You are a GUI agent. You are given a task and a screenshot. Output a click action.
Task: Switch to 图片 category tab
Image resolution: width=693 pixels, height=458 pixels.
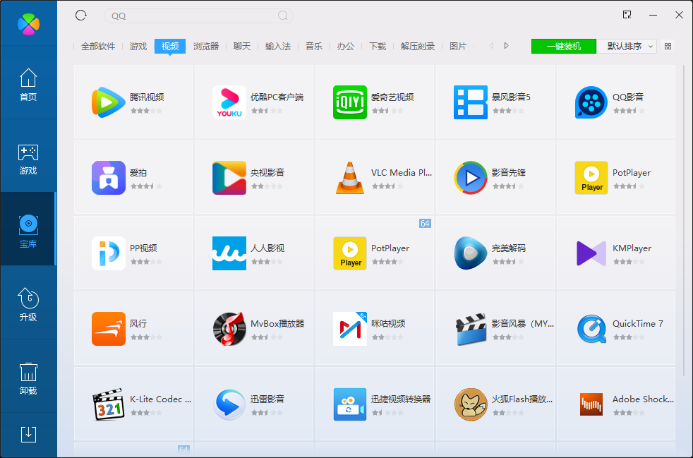coord(458,46)
